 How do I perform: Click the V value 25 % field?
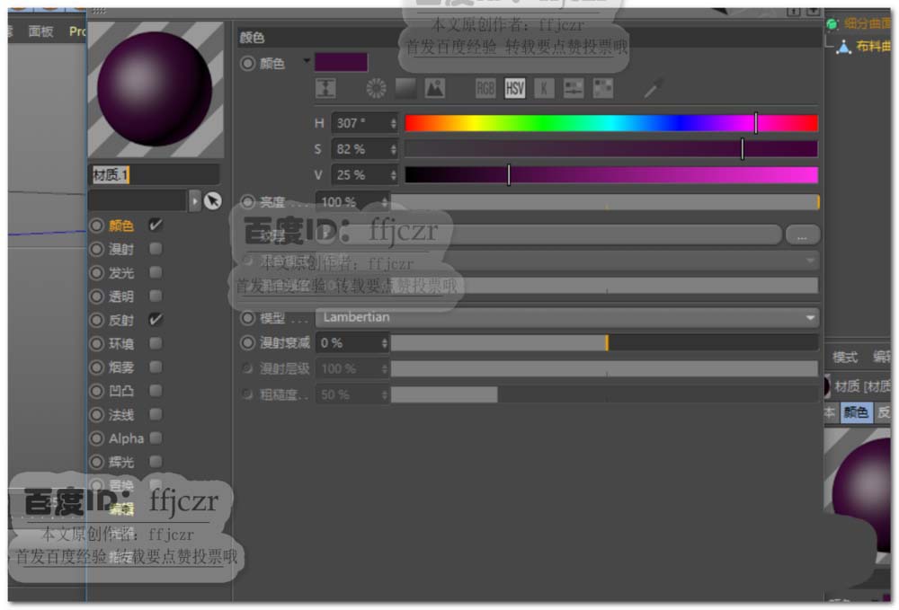(x=360, y=174)
